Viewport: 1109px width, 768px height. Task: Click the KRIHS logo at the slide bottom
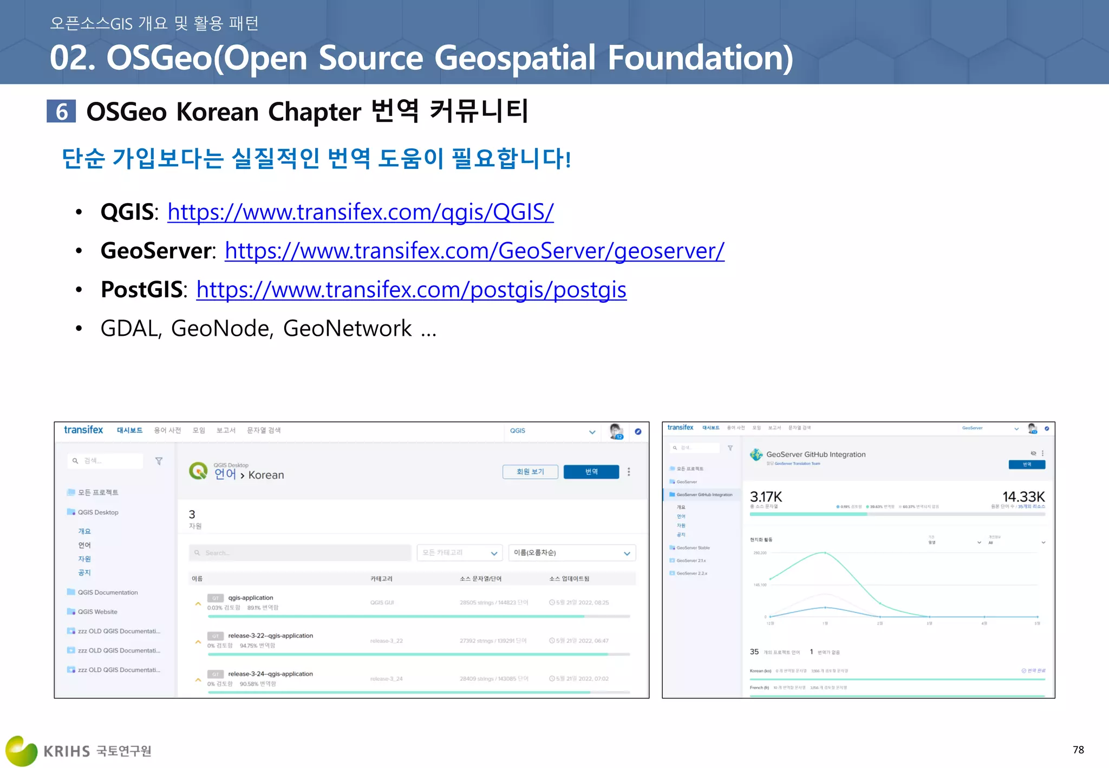tap(79, 751)
